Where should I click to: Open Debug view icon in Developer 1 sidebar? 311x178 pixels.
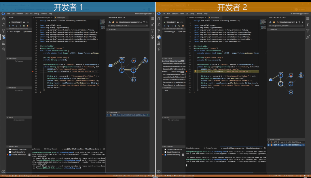(3, 37)
